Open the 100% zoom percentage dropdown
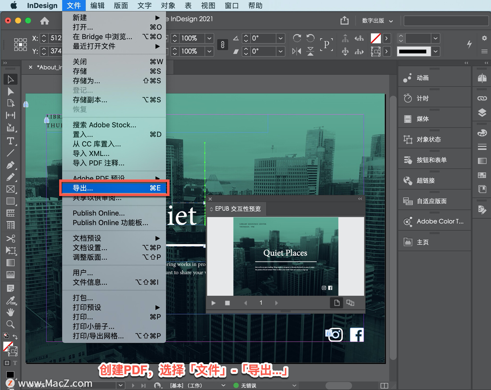Viewport: 491px width, 390px height. (x=209, y=38)
